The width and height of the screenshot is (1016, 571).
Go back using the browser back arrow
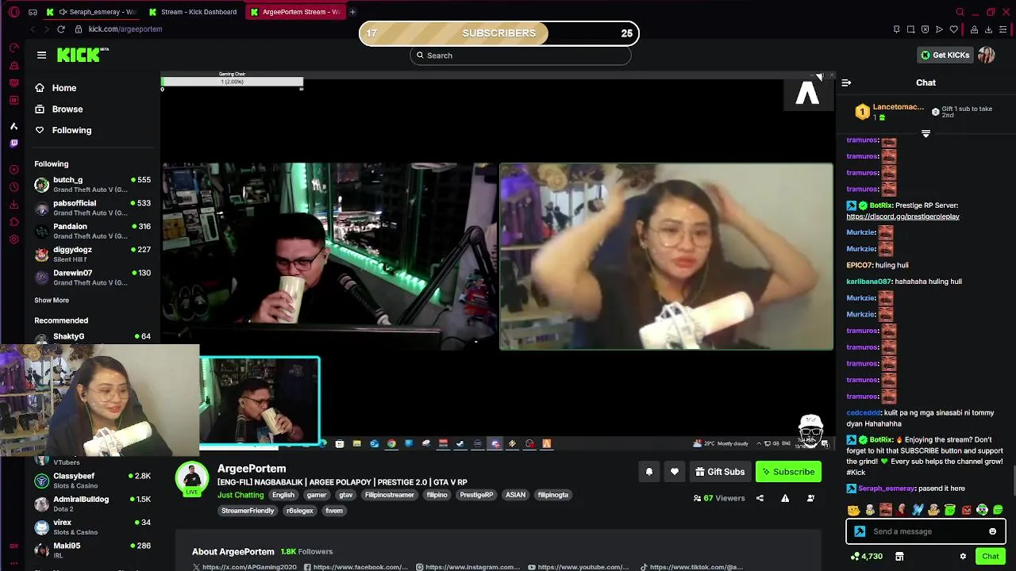pos(33,29)
